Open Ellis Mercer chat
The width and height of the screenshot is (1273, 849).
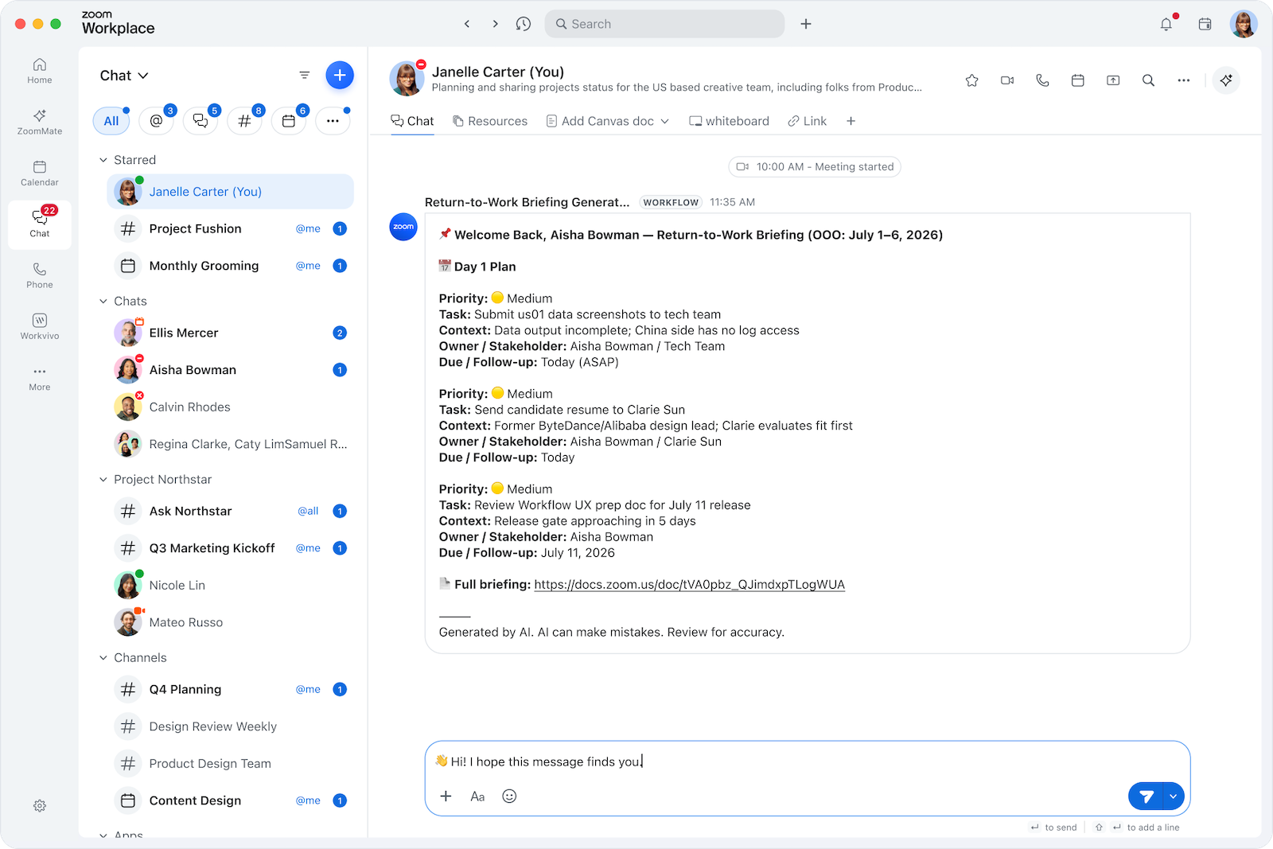click(x=231, y=333)
